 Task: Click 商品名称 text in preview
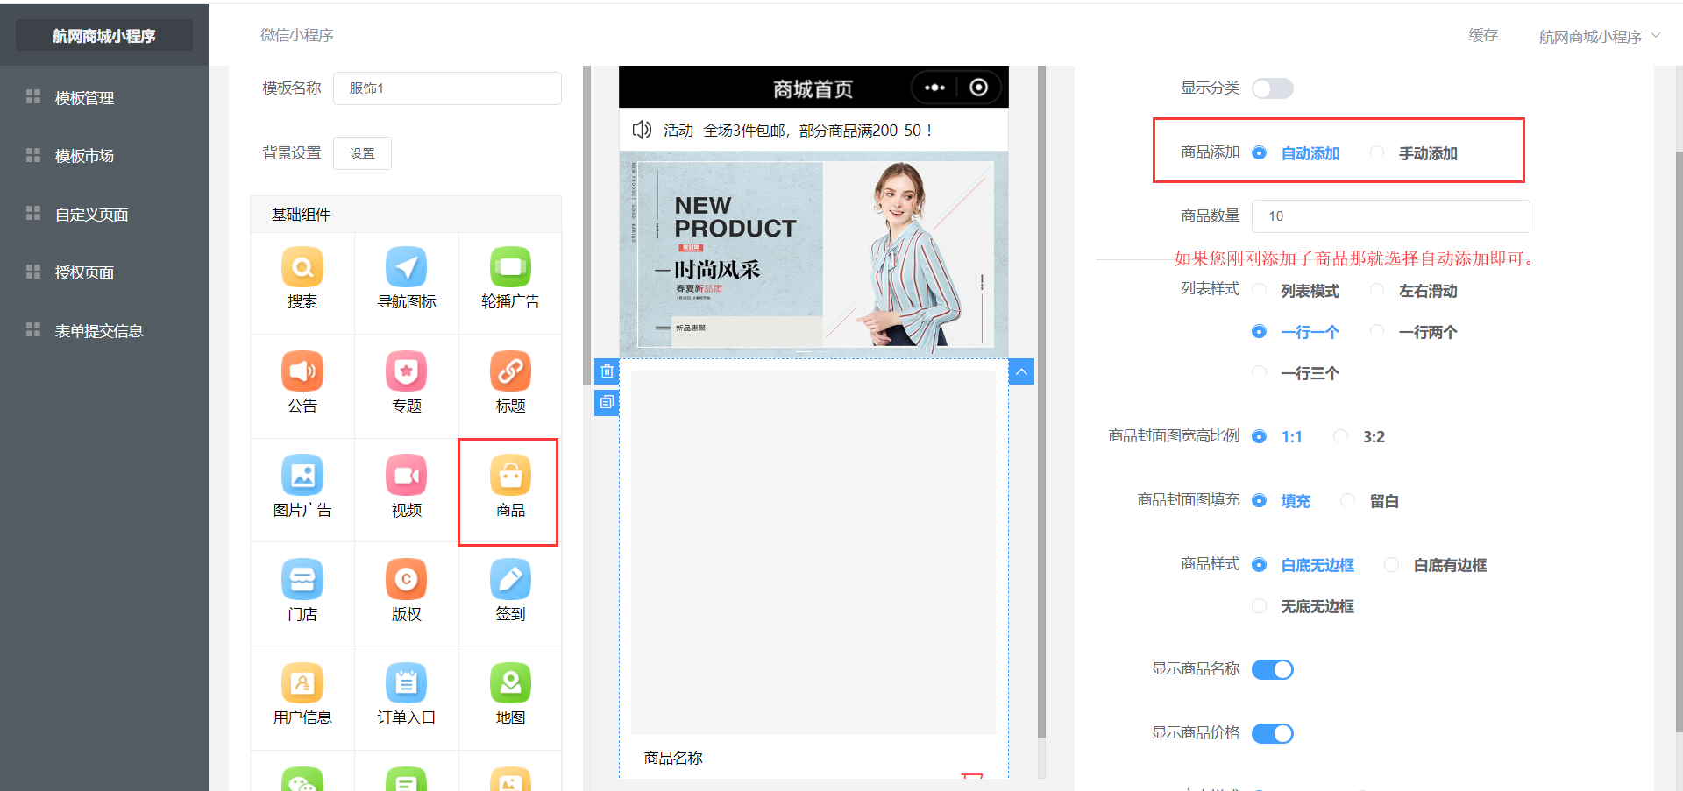(x=673, y=758)
